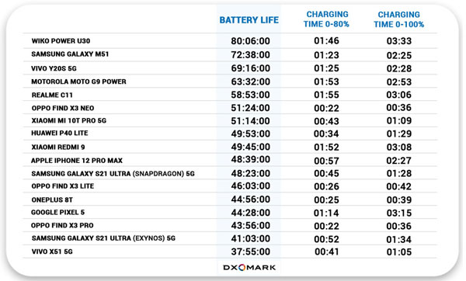The image size is (466, 281).
Task: Select the MOTOROLA MOTO G9 POWER row name
Action: click(78, 82)
